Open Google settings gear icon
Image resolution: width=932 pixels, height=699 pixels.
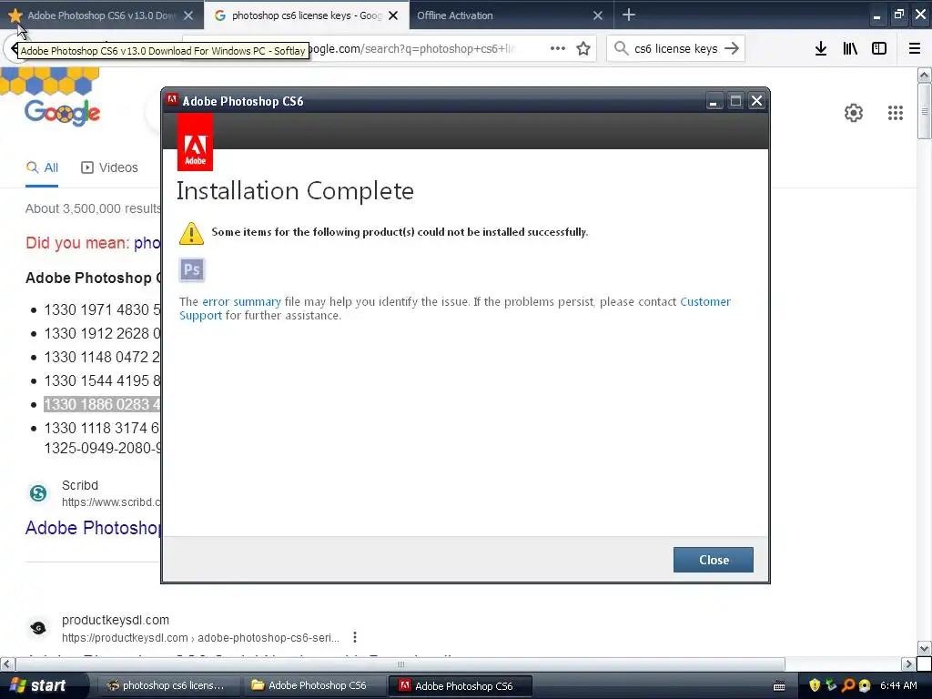click(x=854, y=113)
